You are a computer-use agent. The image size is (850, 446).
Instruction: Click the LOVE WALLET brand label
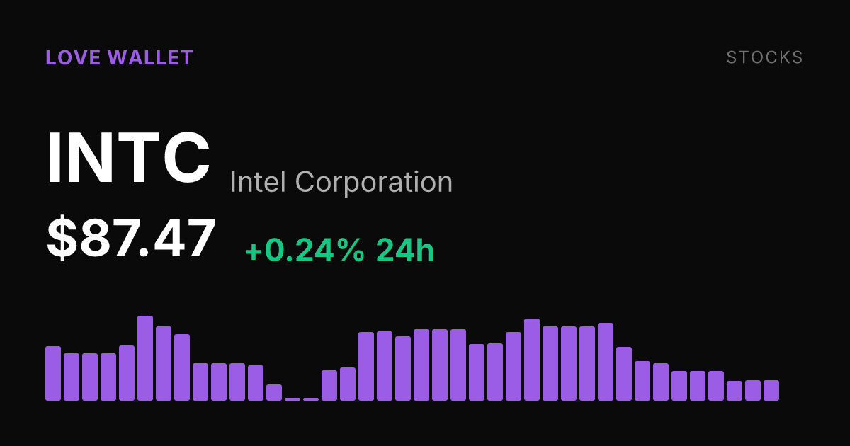tap(119, 58)
